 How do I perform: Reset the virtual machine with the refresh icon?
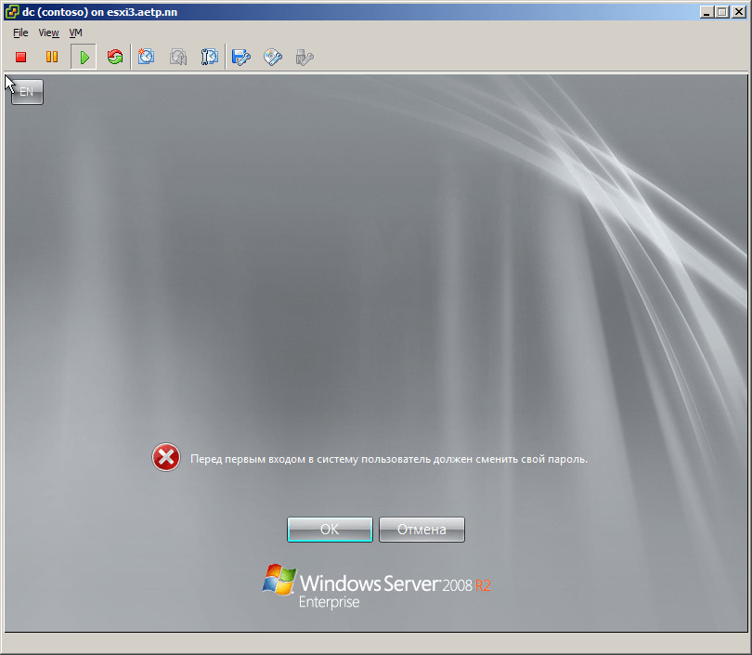115,57
